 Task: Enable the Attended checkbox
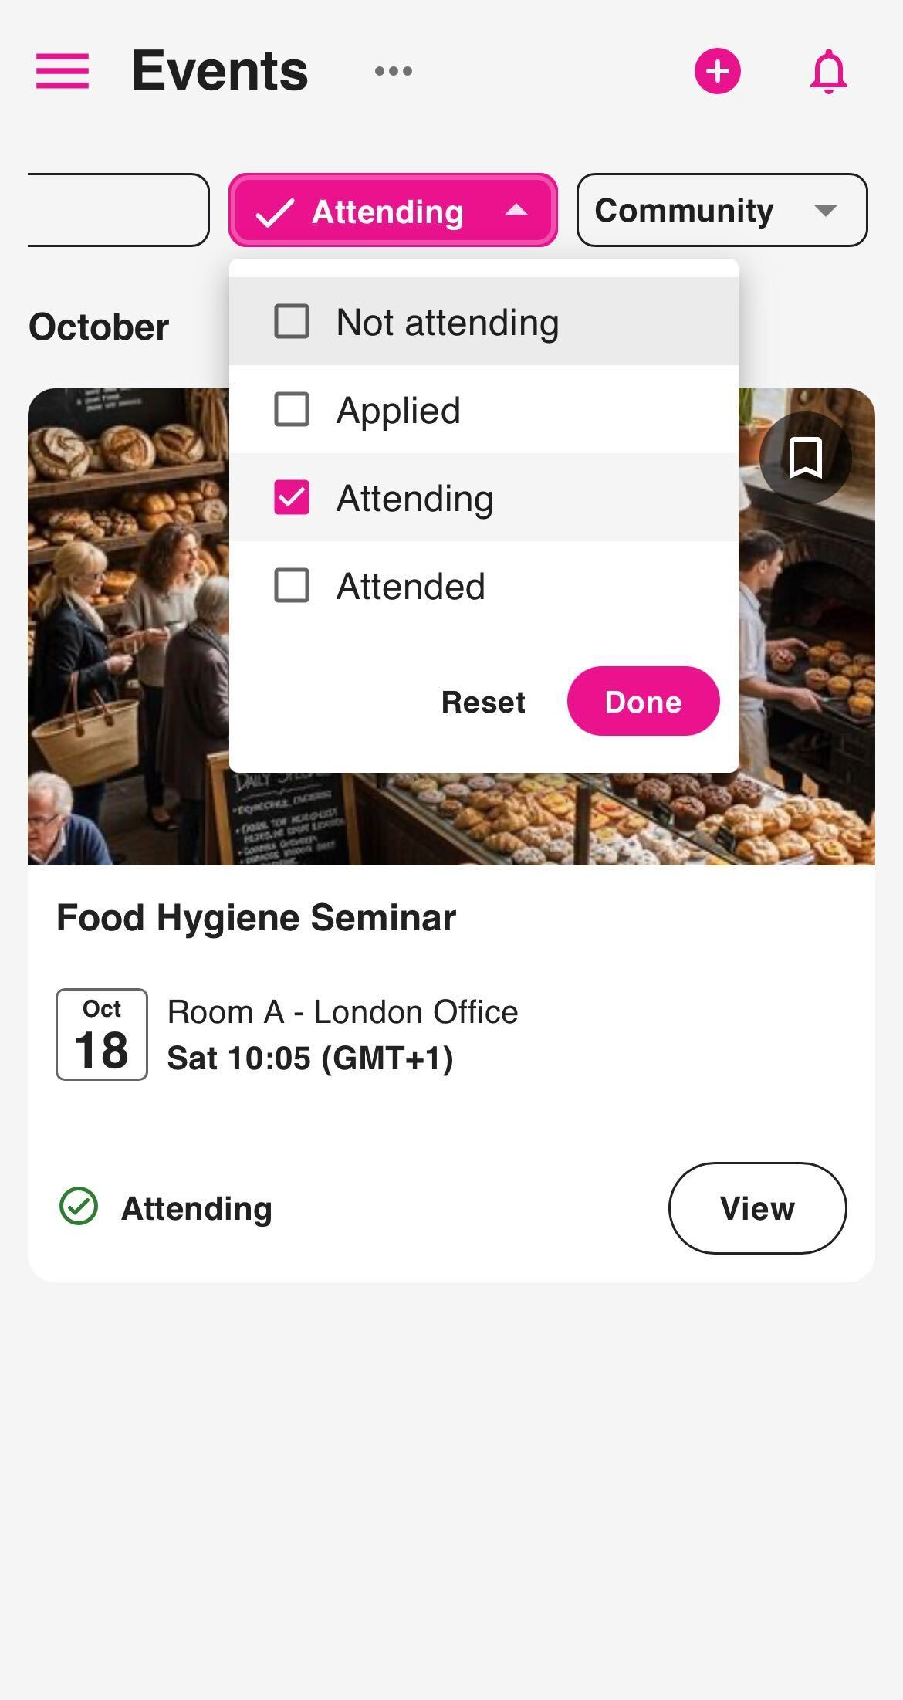click(x=292, y=585)
